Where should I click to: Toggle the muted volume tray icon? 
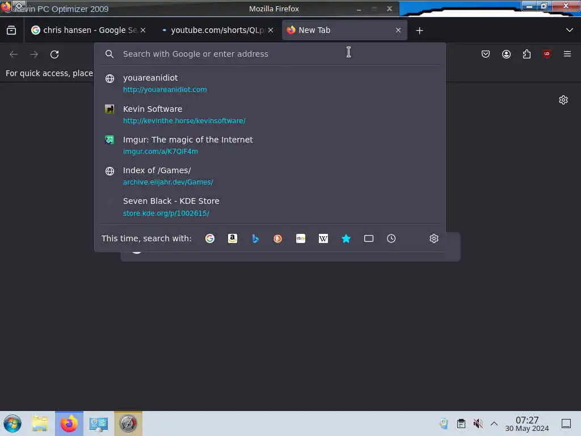(478, 424)
